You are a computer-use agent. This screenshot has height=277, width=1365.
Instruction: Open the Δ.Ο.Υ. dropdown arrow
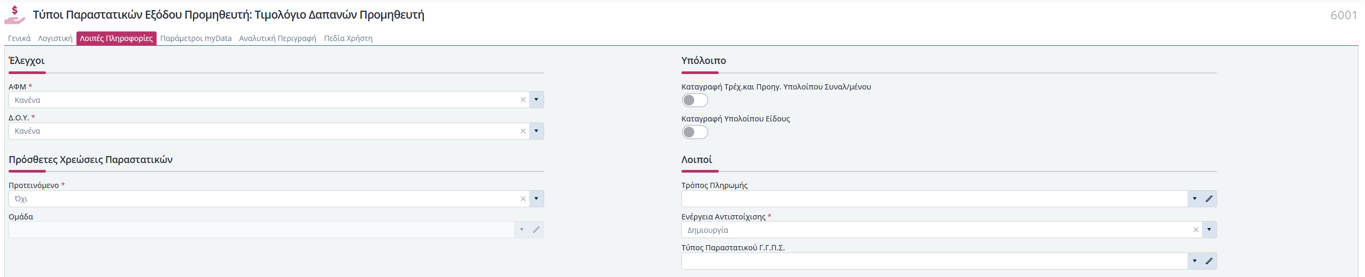pyautogui.click(x=537, y=131)
